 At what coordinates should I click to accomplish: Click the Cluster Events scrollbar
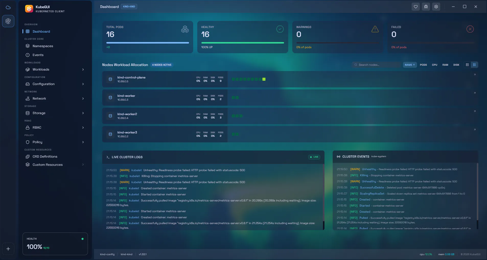point(477,192)
